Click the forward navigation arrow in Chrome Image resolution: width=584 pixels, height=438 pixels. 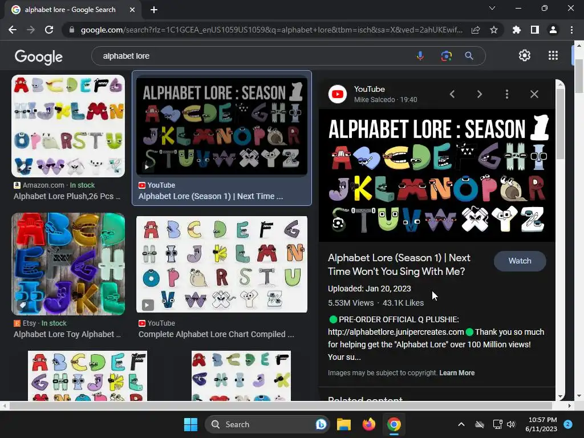coord(31,30)
